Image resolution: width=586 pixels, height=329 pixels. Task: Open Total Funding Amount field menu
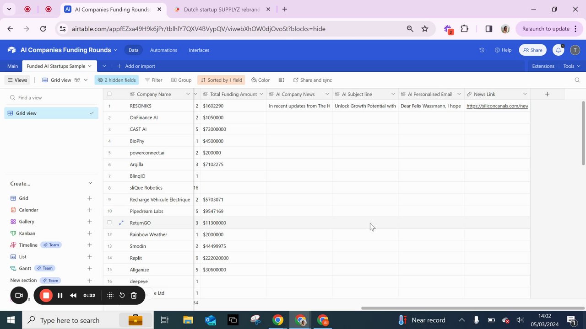[261, 94]
